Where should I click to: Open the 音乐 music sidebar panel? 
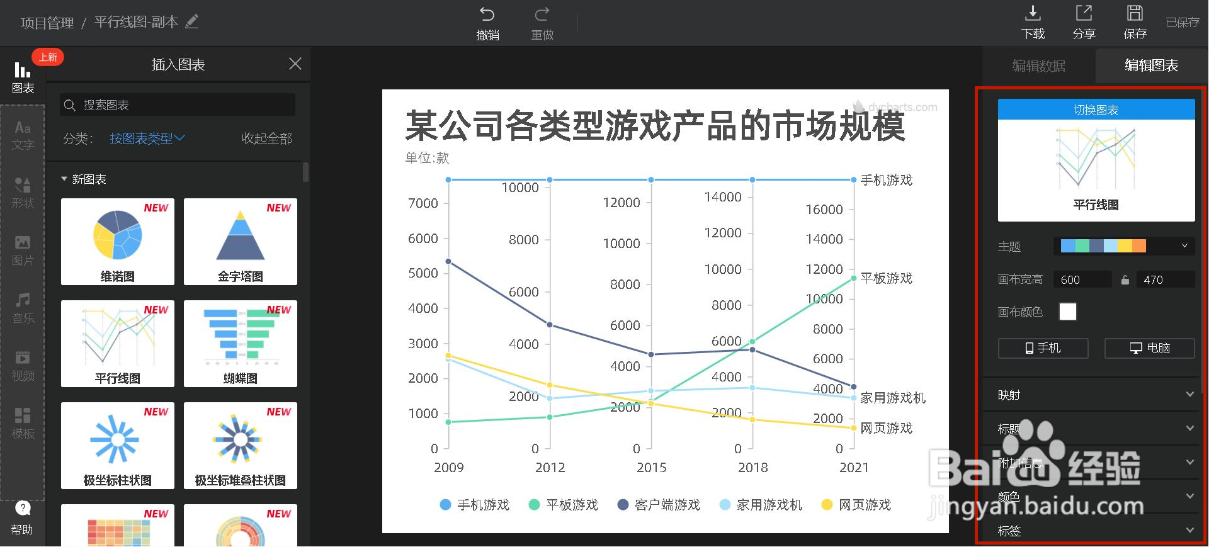[23, 308]
